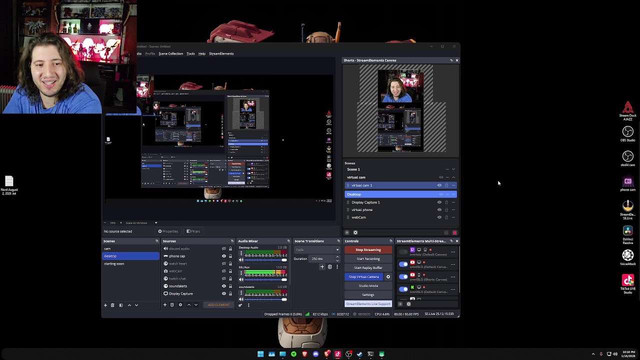Open the Help menu
640x360 pixels.
point(201,53)
